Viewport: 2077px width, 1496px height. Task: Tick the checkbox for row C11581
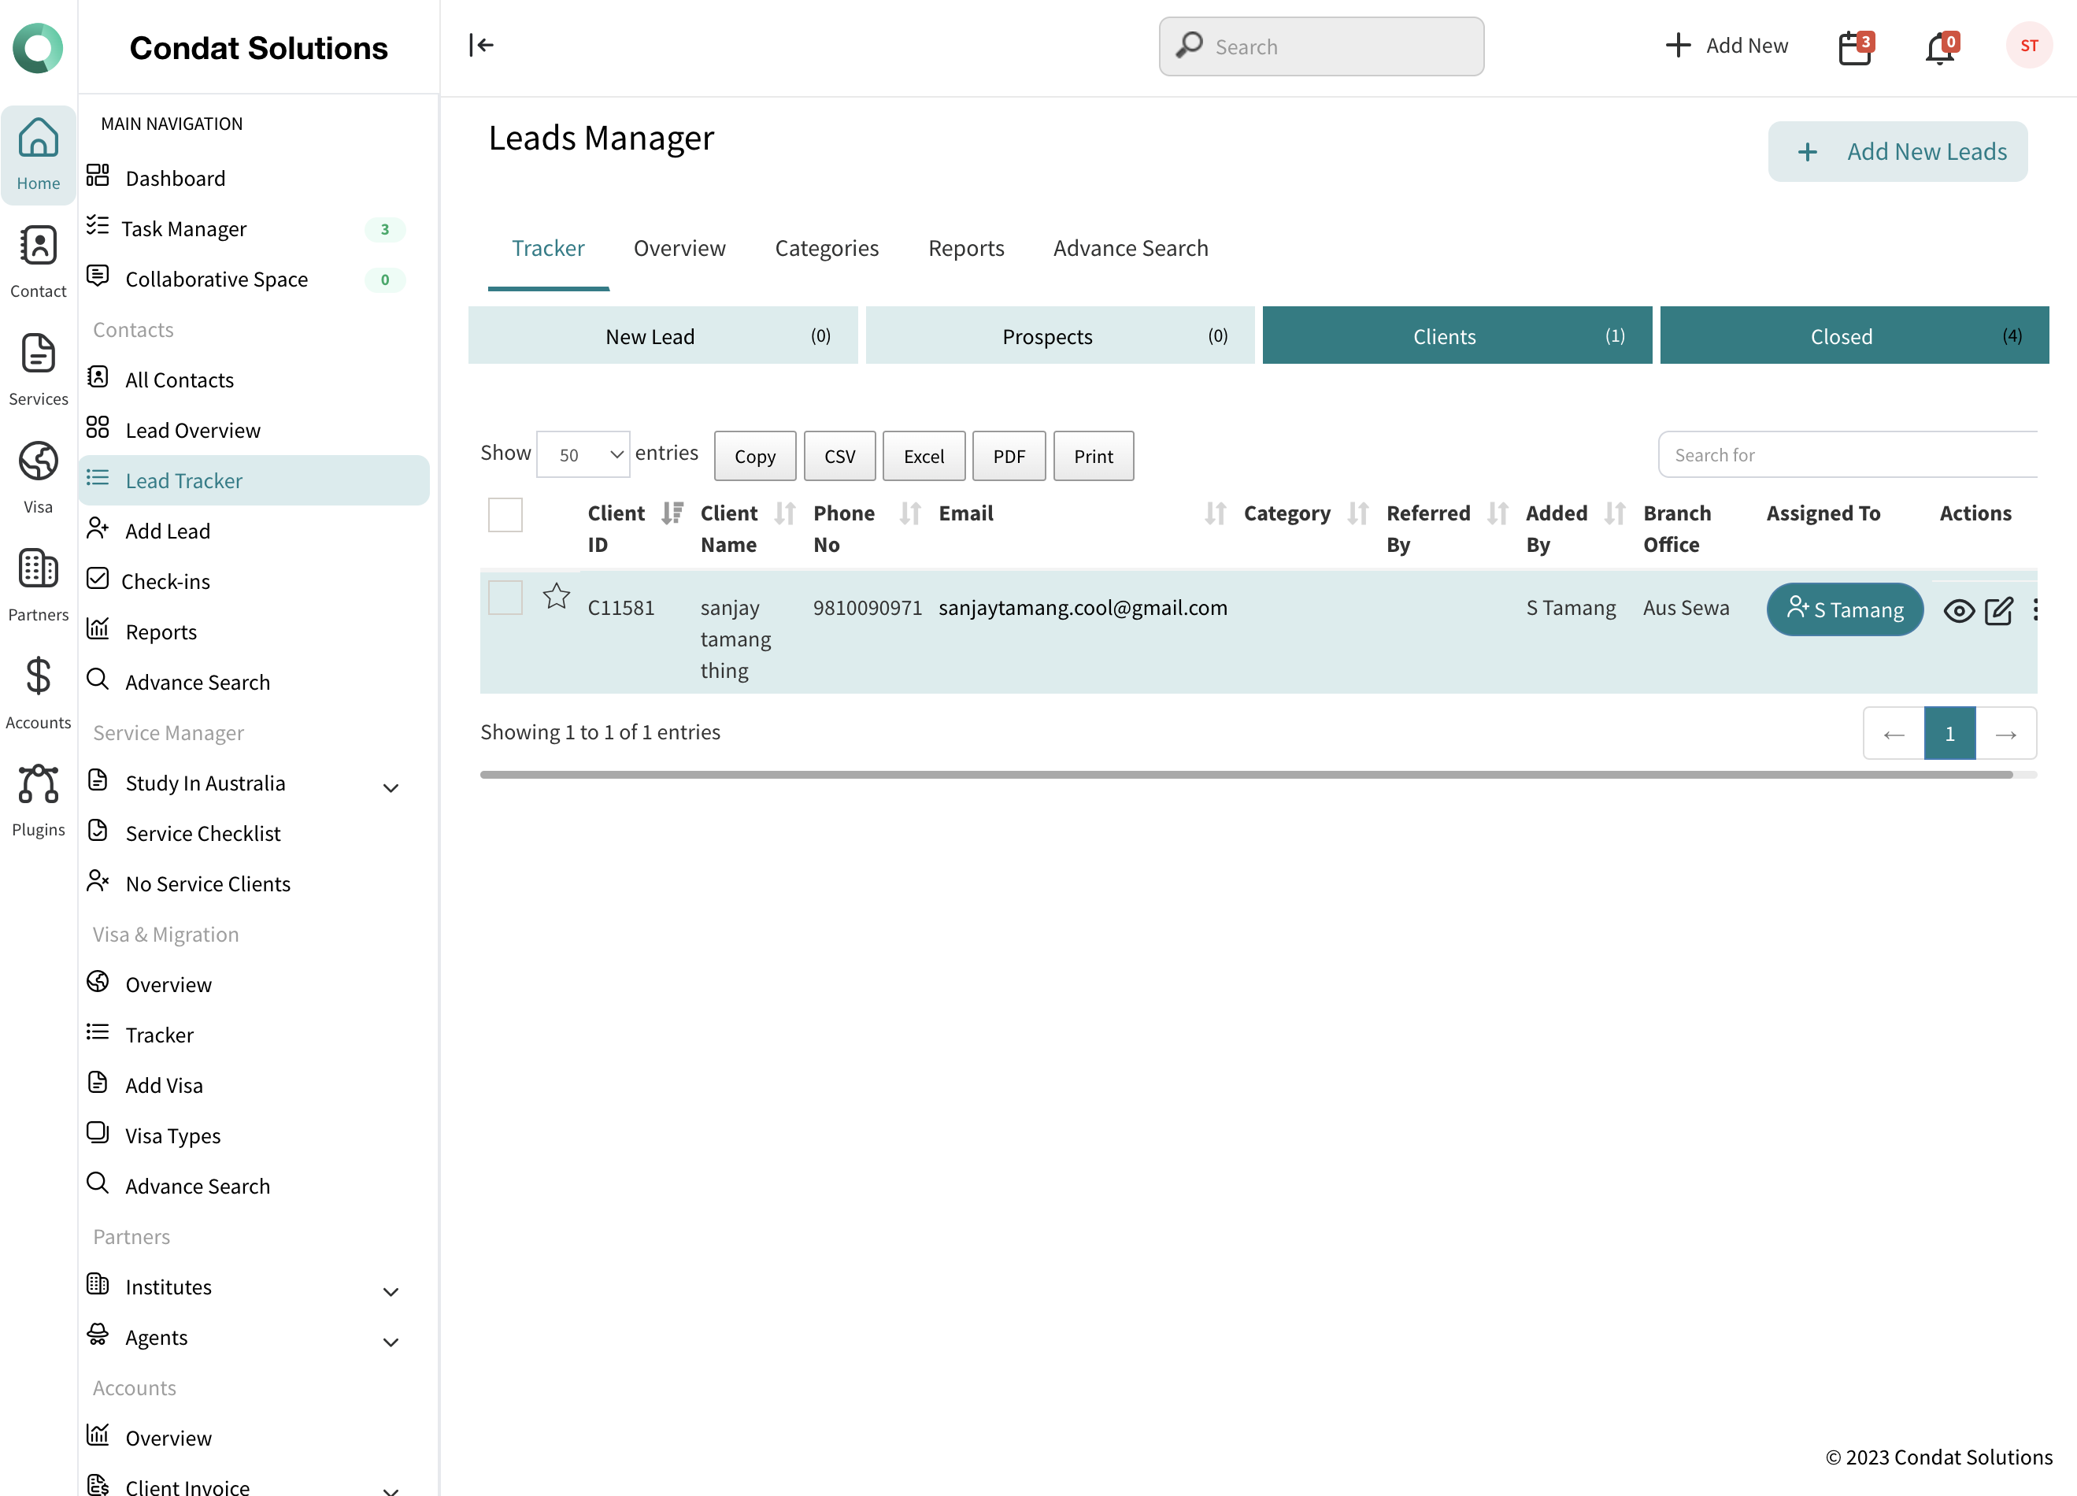(505, 598)
